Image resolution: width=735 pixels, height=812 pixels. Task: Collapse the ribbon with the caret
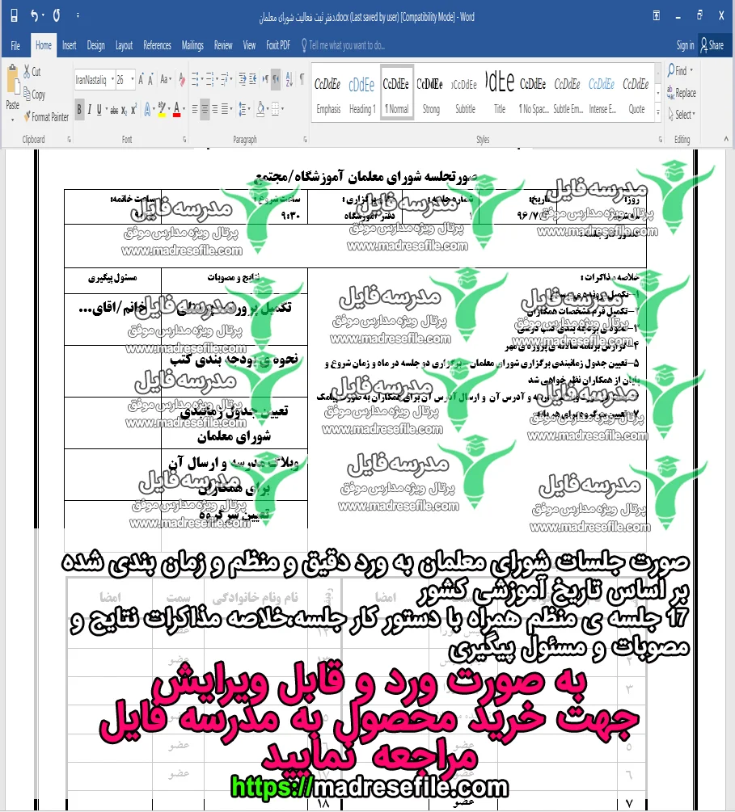click(725, 139)
